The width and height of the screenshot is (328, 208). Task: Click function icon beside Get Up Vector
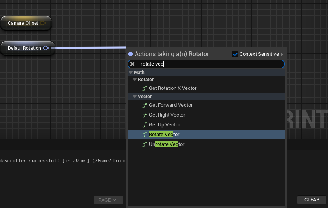click(x=145, y=125)
